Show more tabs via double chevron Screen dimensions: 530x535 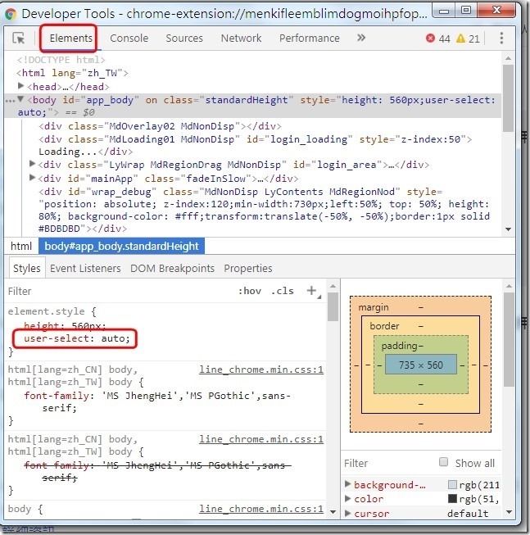(x=361, y=38)
